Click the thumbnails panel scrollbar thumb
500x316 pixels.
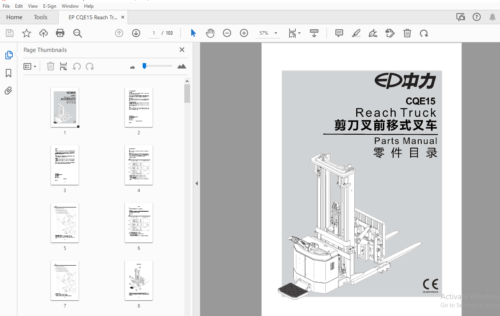187,94
